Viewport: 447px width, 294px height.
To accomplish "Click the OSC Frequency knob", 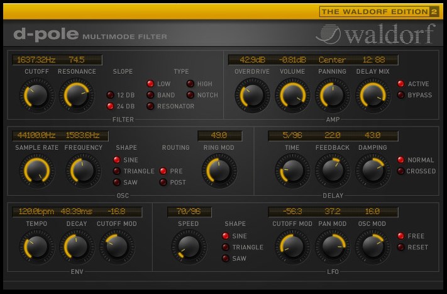I will (83, 171).
